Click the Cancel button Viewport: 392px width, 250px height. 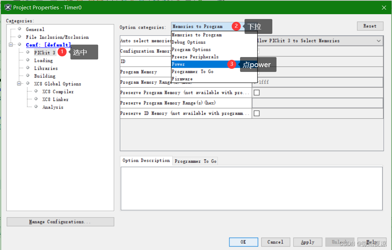click(275, 242)
